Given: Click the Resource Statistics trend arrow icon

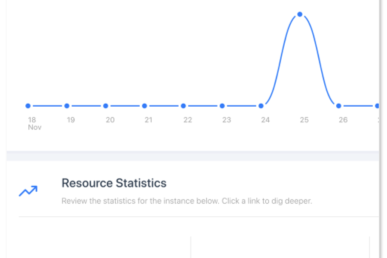Looking at the screenshot, I should (28, 191).
